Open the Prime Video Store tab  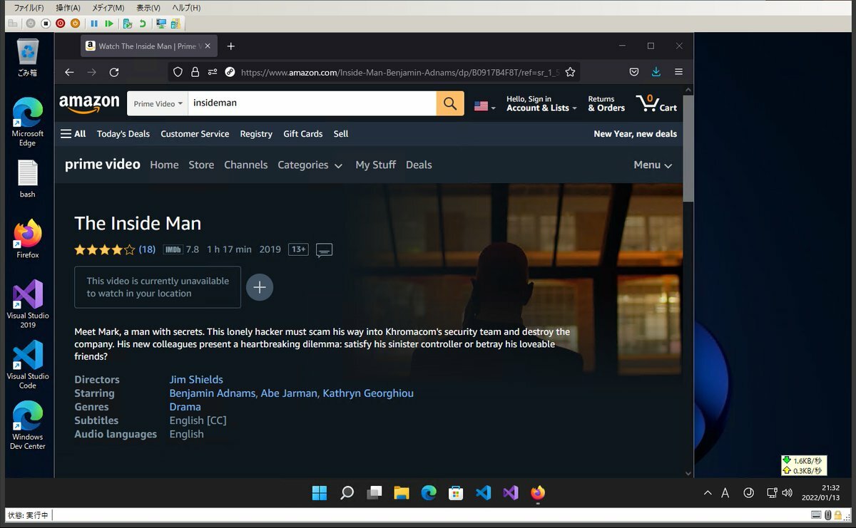click(201, 165)
